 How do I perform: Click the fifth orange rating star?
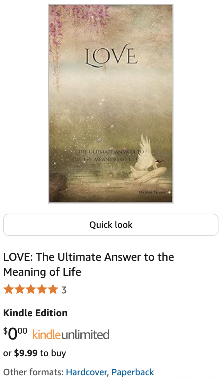coord(53,289)
